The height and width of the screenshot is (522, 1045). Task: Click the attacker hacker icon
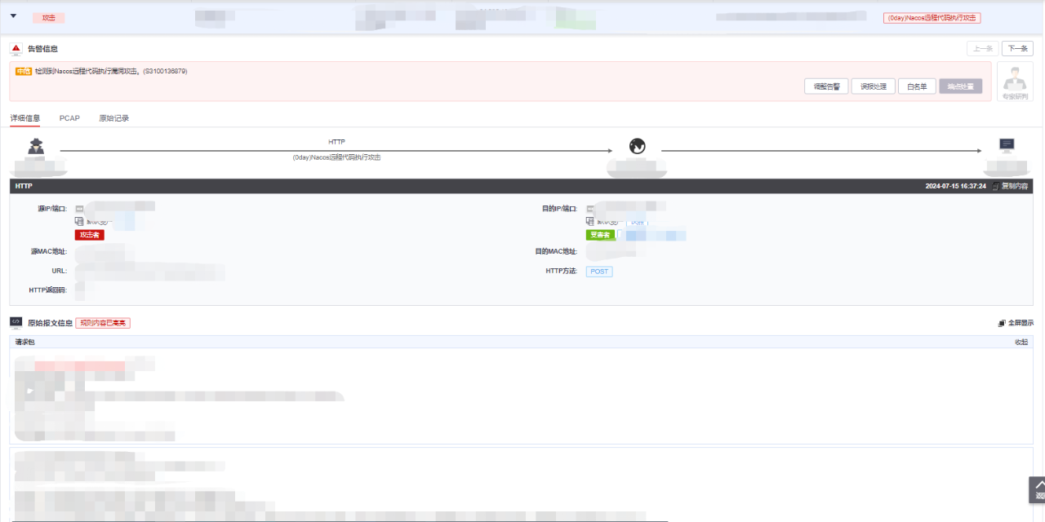[36, 147]
